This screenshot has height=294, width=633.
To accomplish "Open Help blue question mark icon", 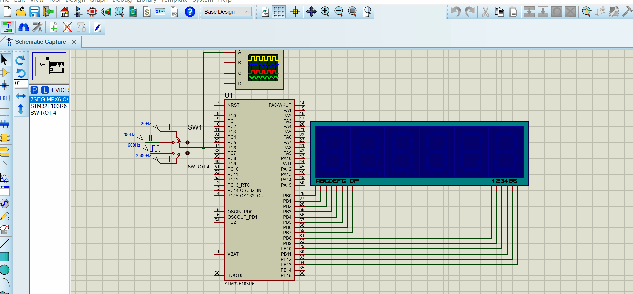I will pos(190,12).
